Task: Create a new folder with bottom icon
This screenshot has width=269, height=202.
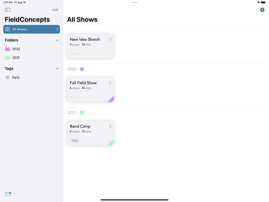Action: click(8, 194)
